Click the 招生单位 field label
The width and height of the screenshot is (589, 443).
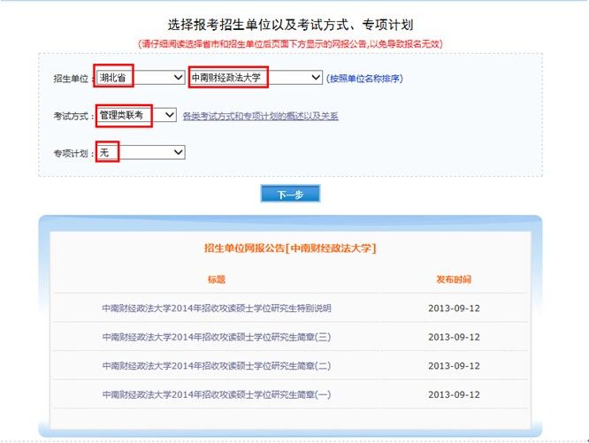72,79
